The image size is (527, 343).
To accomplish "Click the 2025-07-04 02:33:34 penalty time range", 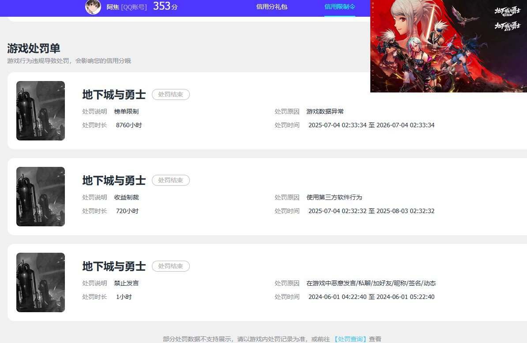I will coord(371,125).
